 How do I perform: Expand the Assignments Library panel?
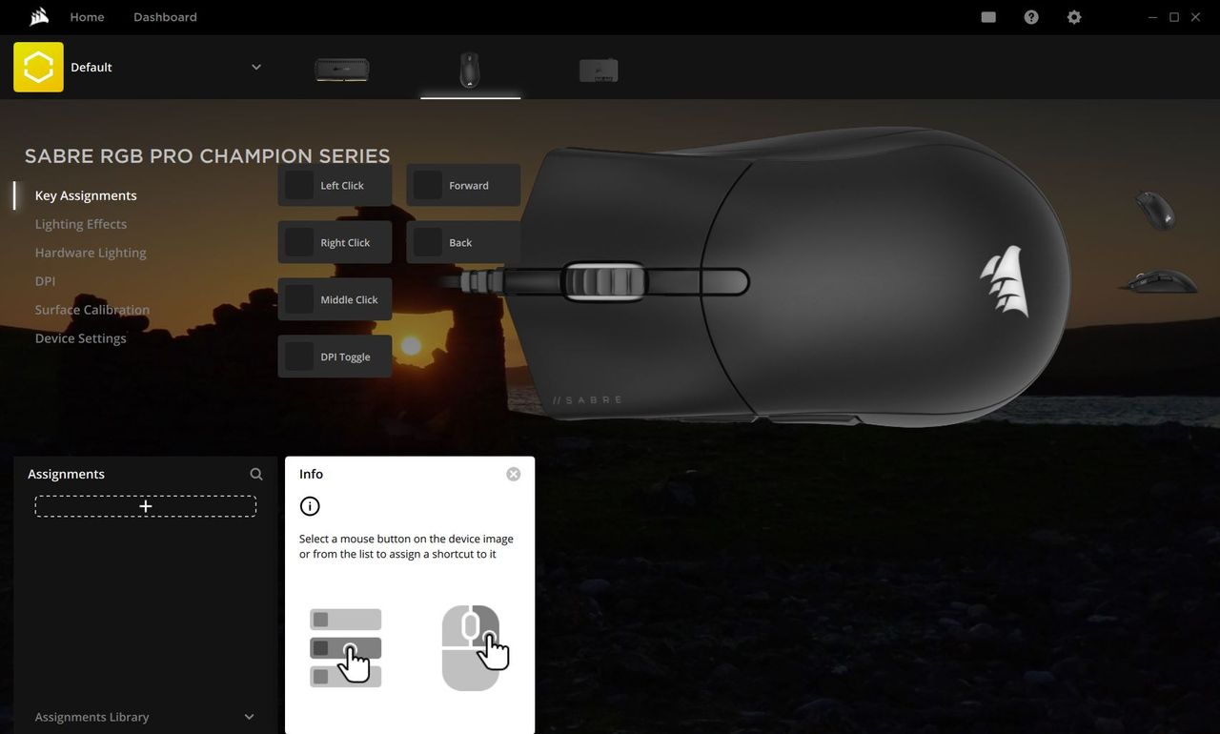(x=145, y=717)
